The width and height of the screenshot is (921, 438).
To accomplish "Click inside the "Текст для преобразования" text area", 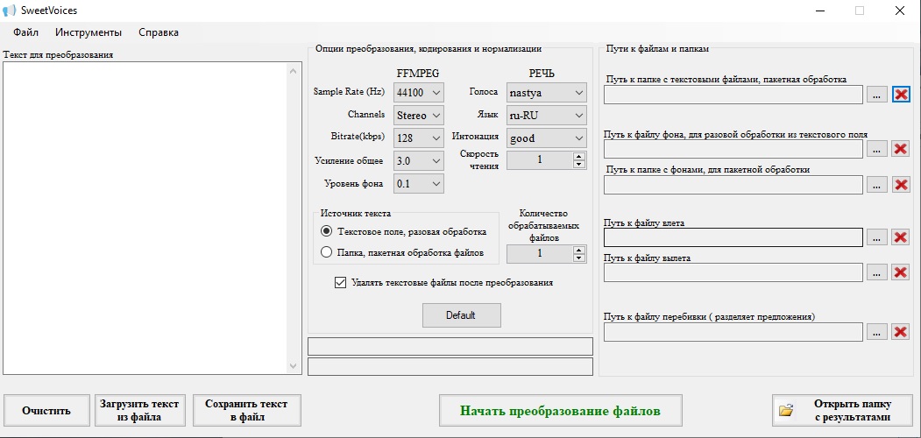I will click(x=145, y=218).
